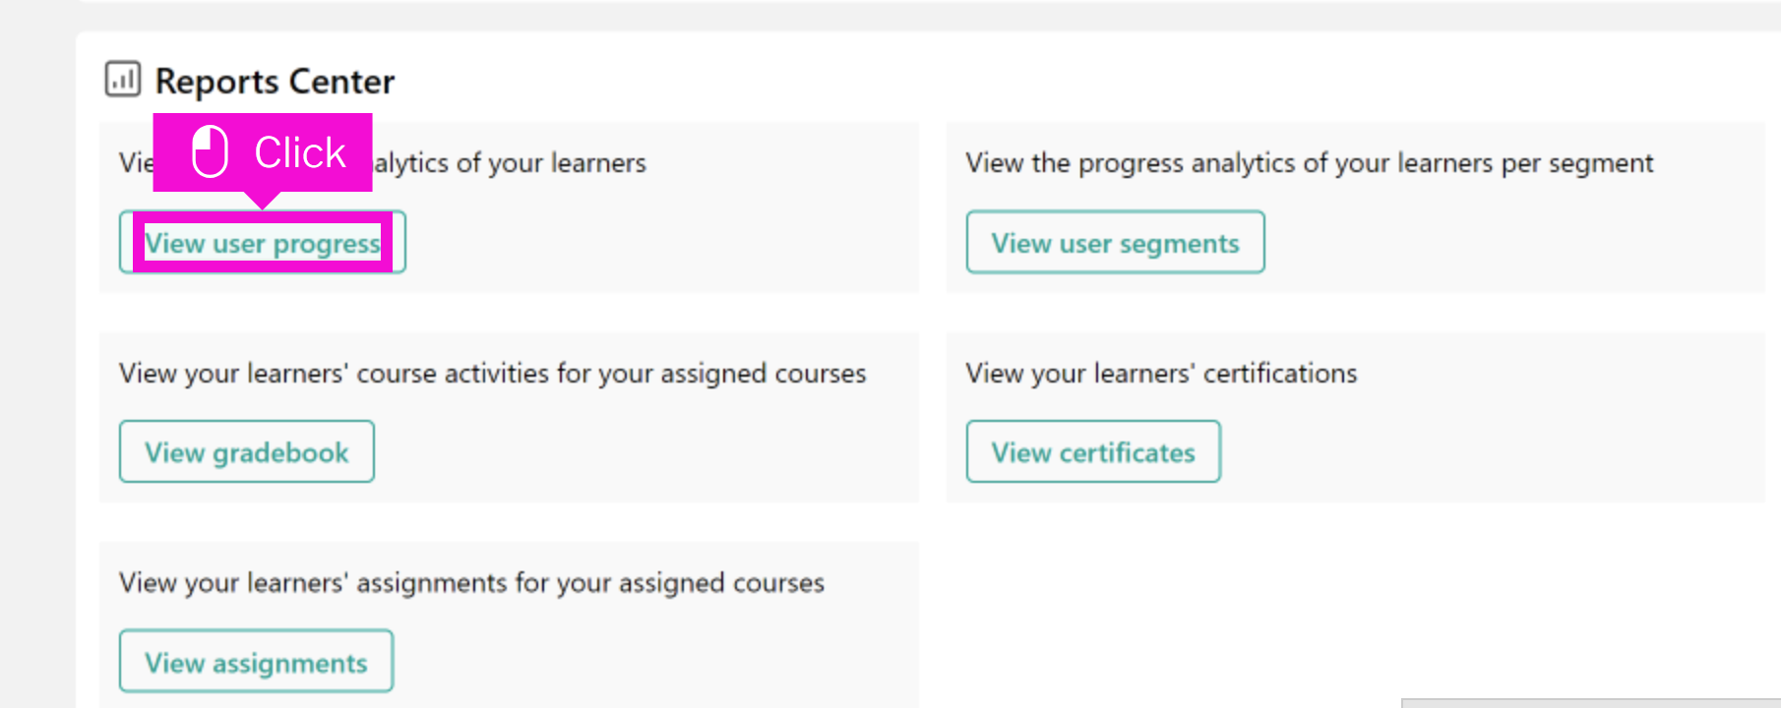Open the View user progress report
Viewport: 1781px width, 708px height.
(x=262, y=242)
